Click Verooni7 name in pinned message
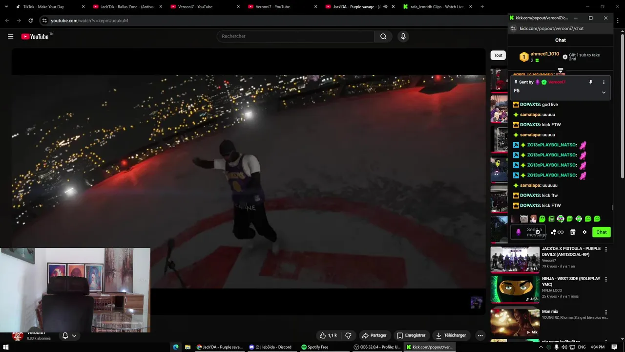The height and width of the screenshot is (352, 625). 557,82
